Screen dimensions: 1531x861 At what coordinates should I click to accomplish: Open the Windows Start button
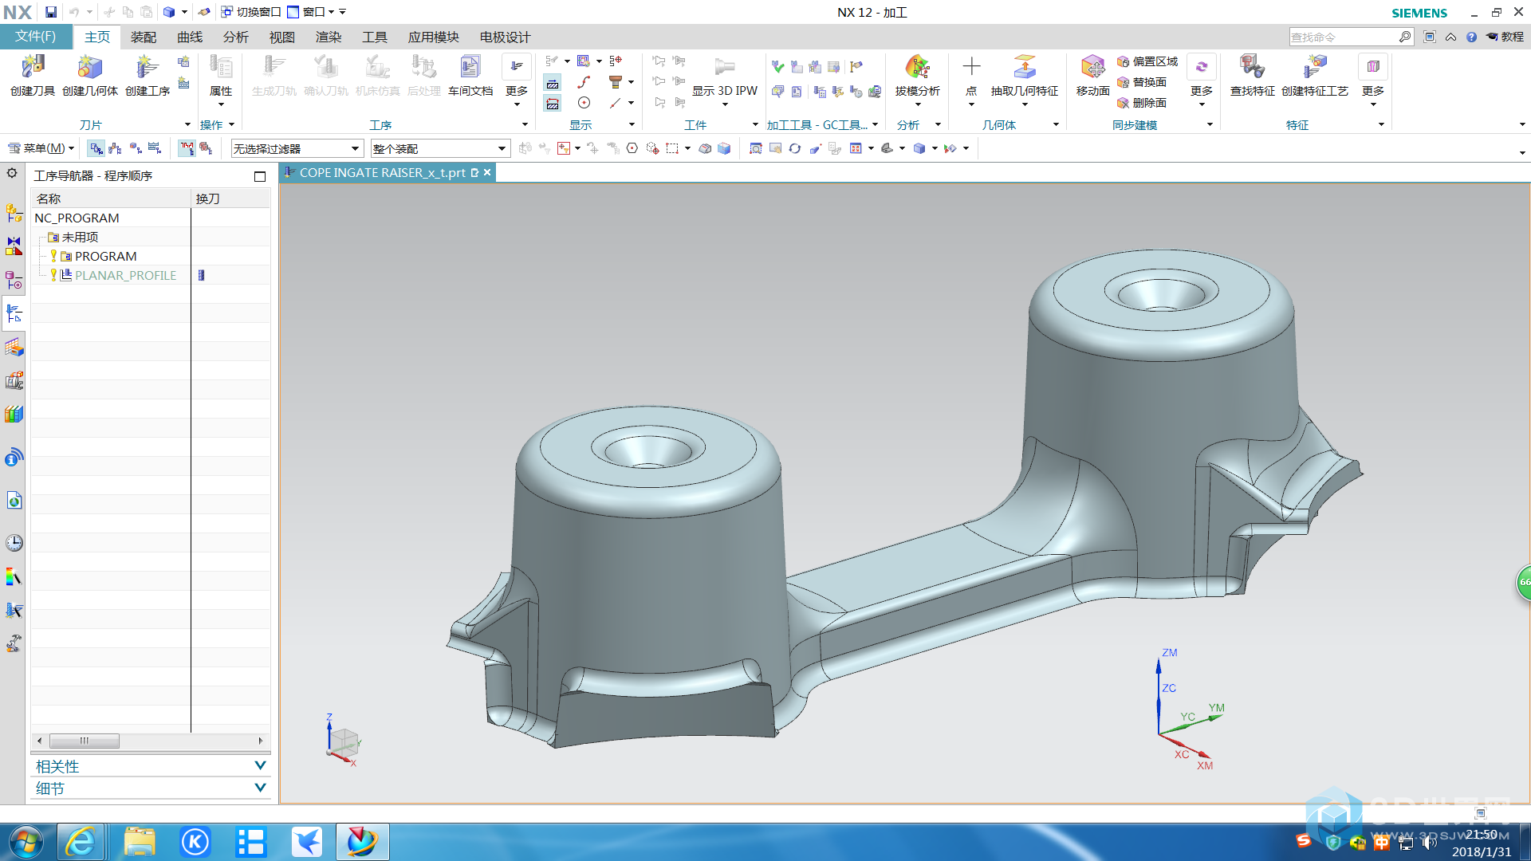[x=26, y=842]
